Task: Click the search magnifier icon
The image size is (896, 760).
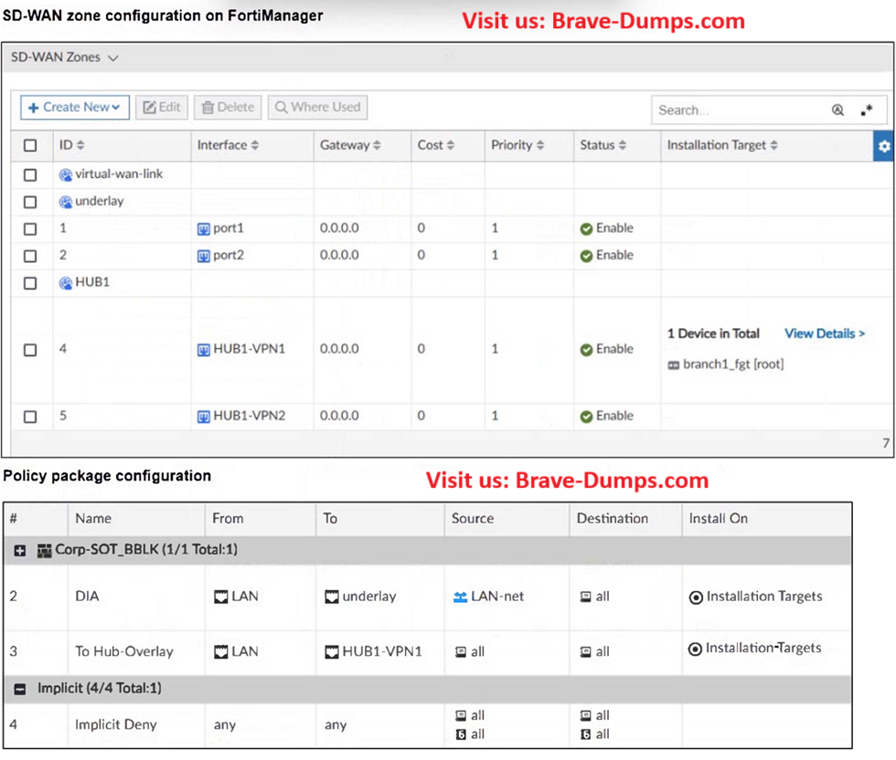Action: 837,110
